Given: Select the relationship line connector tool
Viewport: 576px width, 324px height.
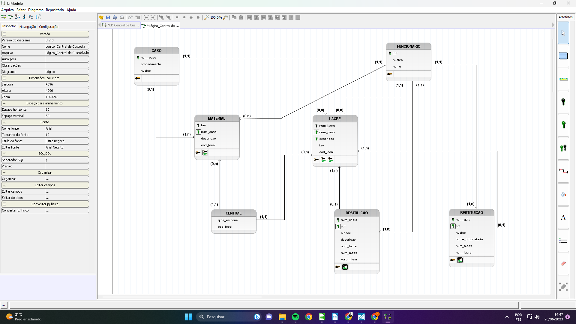Looking at the screenshot, I should [563, 171].
